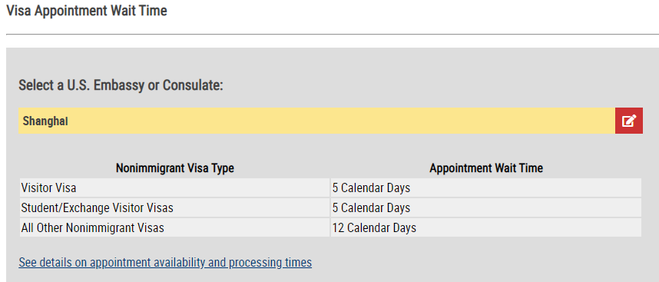
Task: Click the number 12 in the last row
Action: pos(338,227)
